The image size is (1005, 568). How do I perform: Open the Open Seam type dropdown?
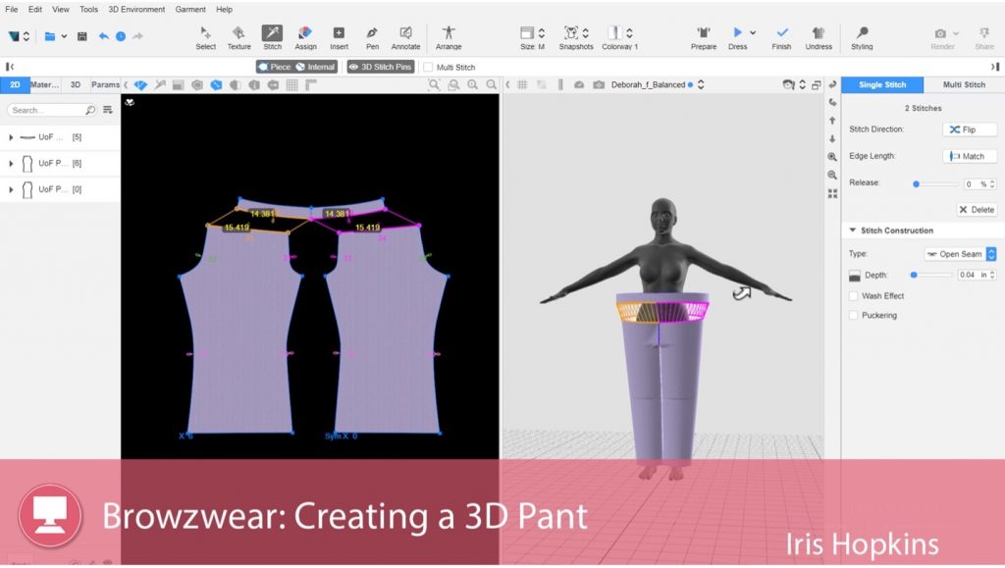click(x=959, y=253)
